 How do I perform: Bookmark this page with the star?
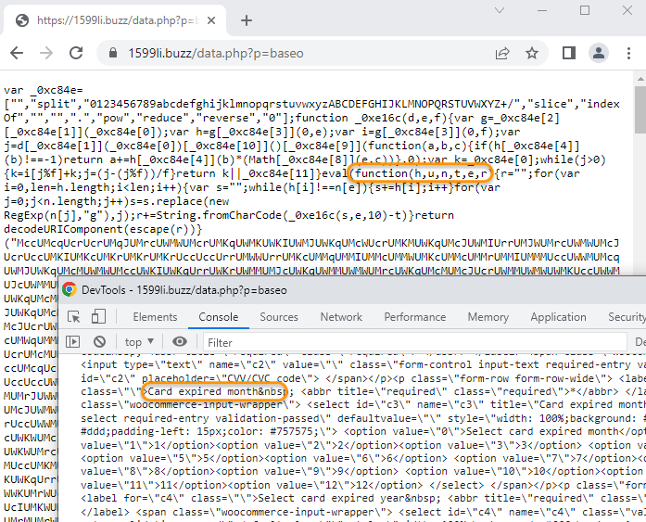pyautogui.click(x=532, y=53)
